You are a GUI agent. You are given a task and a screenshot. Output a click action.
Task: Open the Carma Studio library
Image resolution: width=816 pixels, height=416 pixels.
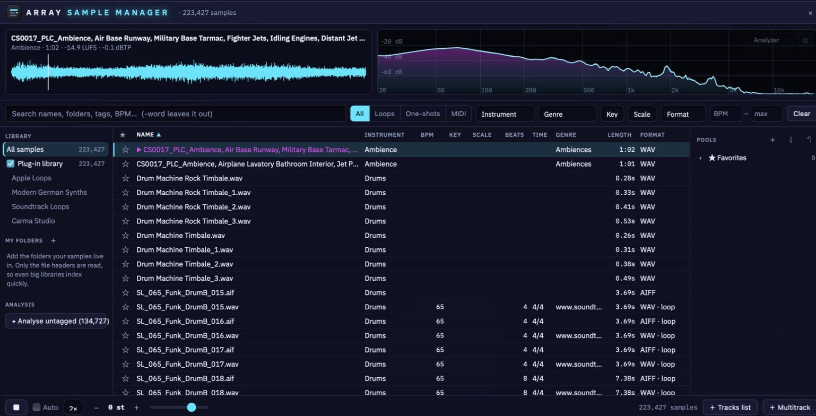click(x=33, y=221)
